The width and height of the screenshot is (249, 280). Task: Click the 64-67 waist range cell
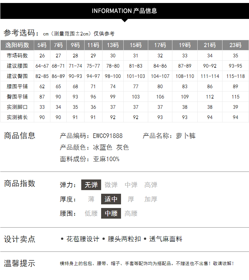(x=42, y=66)
